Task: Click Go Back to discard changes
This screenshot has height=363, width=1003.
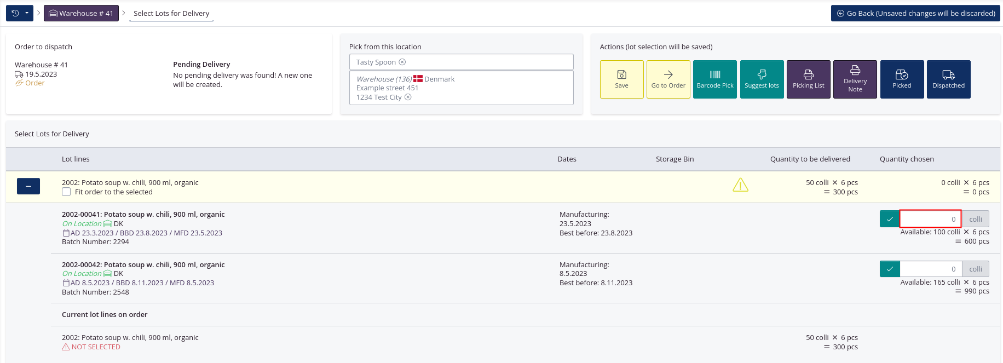Action: click(915, 13)
